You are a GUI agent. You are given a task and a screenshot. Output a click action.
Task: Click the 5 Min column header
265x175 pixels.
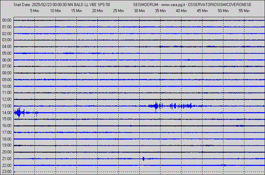click(34, 11)
